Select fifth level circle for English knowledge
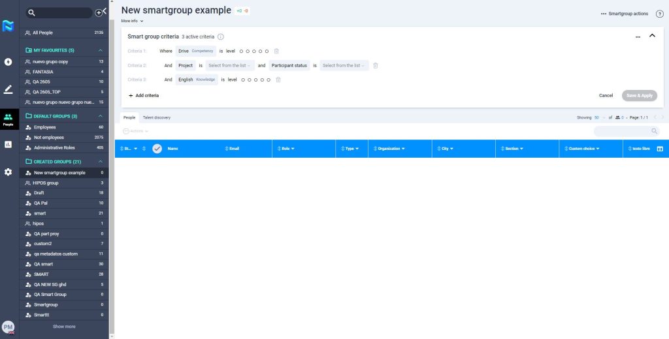The image size is (669, 339). pos(267,80)
